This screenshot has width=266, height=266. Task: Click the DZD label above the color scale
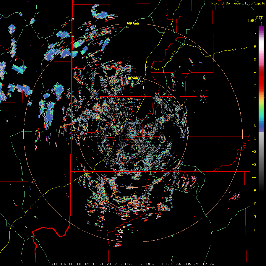tap(260, 18)
